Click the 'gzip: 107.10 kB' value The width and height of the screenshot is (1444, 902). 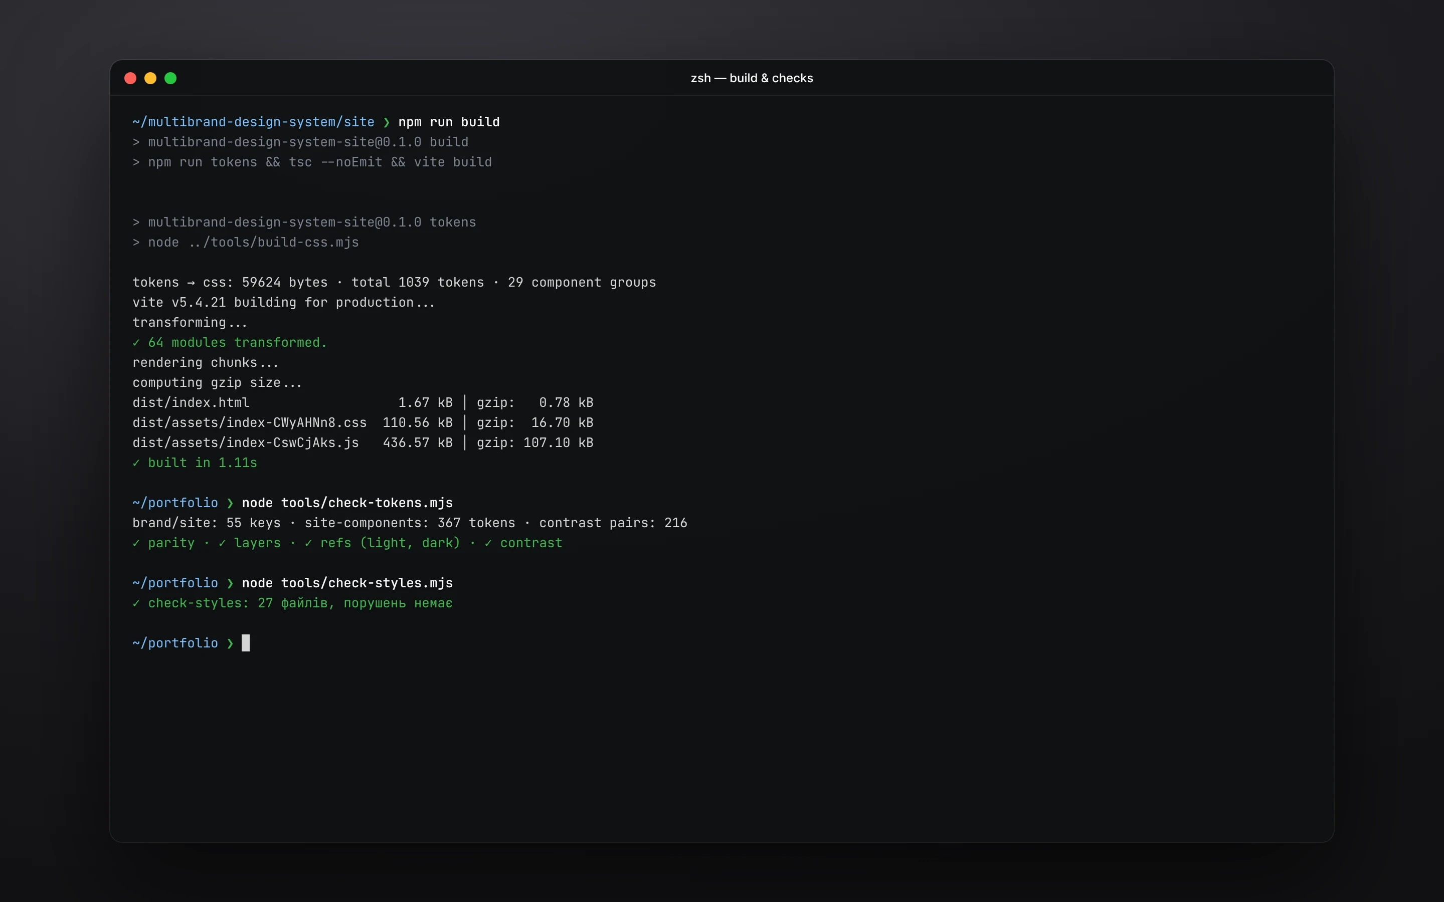point(534,442)
